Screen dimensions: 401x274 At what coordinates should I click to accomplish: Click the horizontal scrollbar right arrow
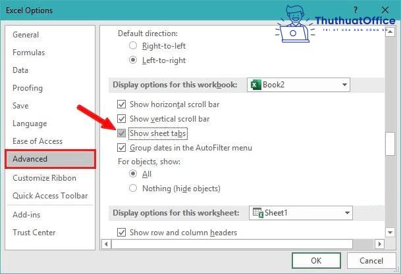coord(380,244)
